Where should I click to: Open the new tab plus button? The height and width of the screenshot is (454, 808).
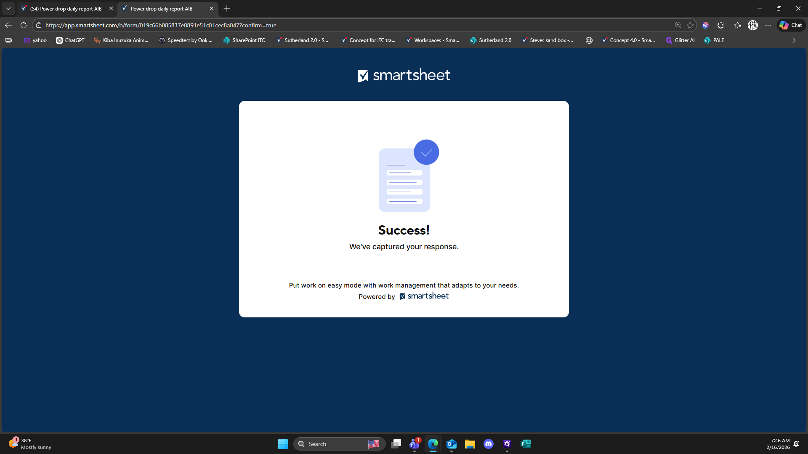tap(227, 8)
